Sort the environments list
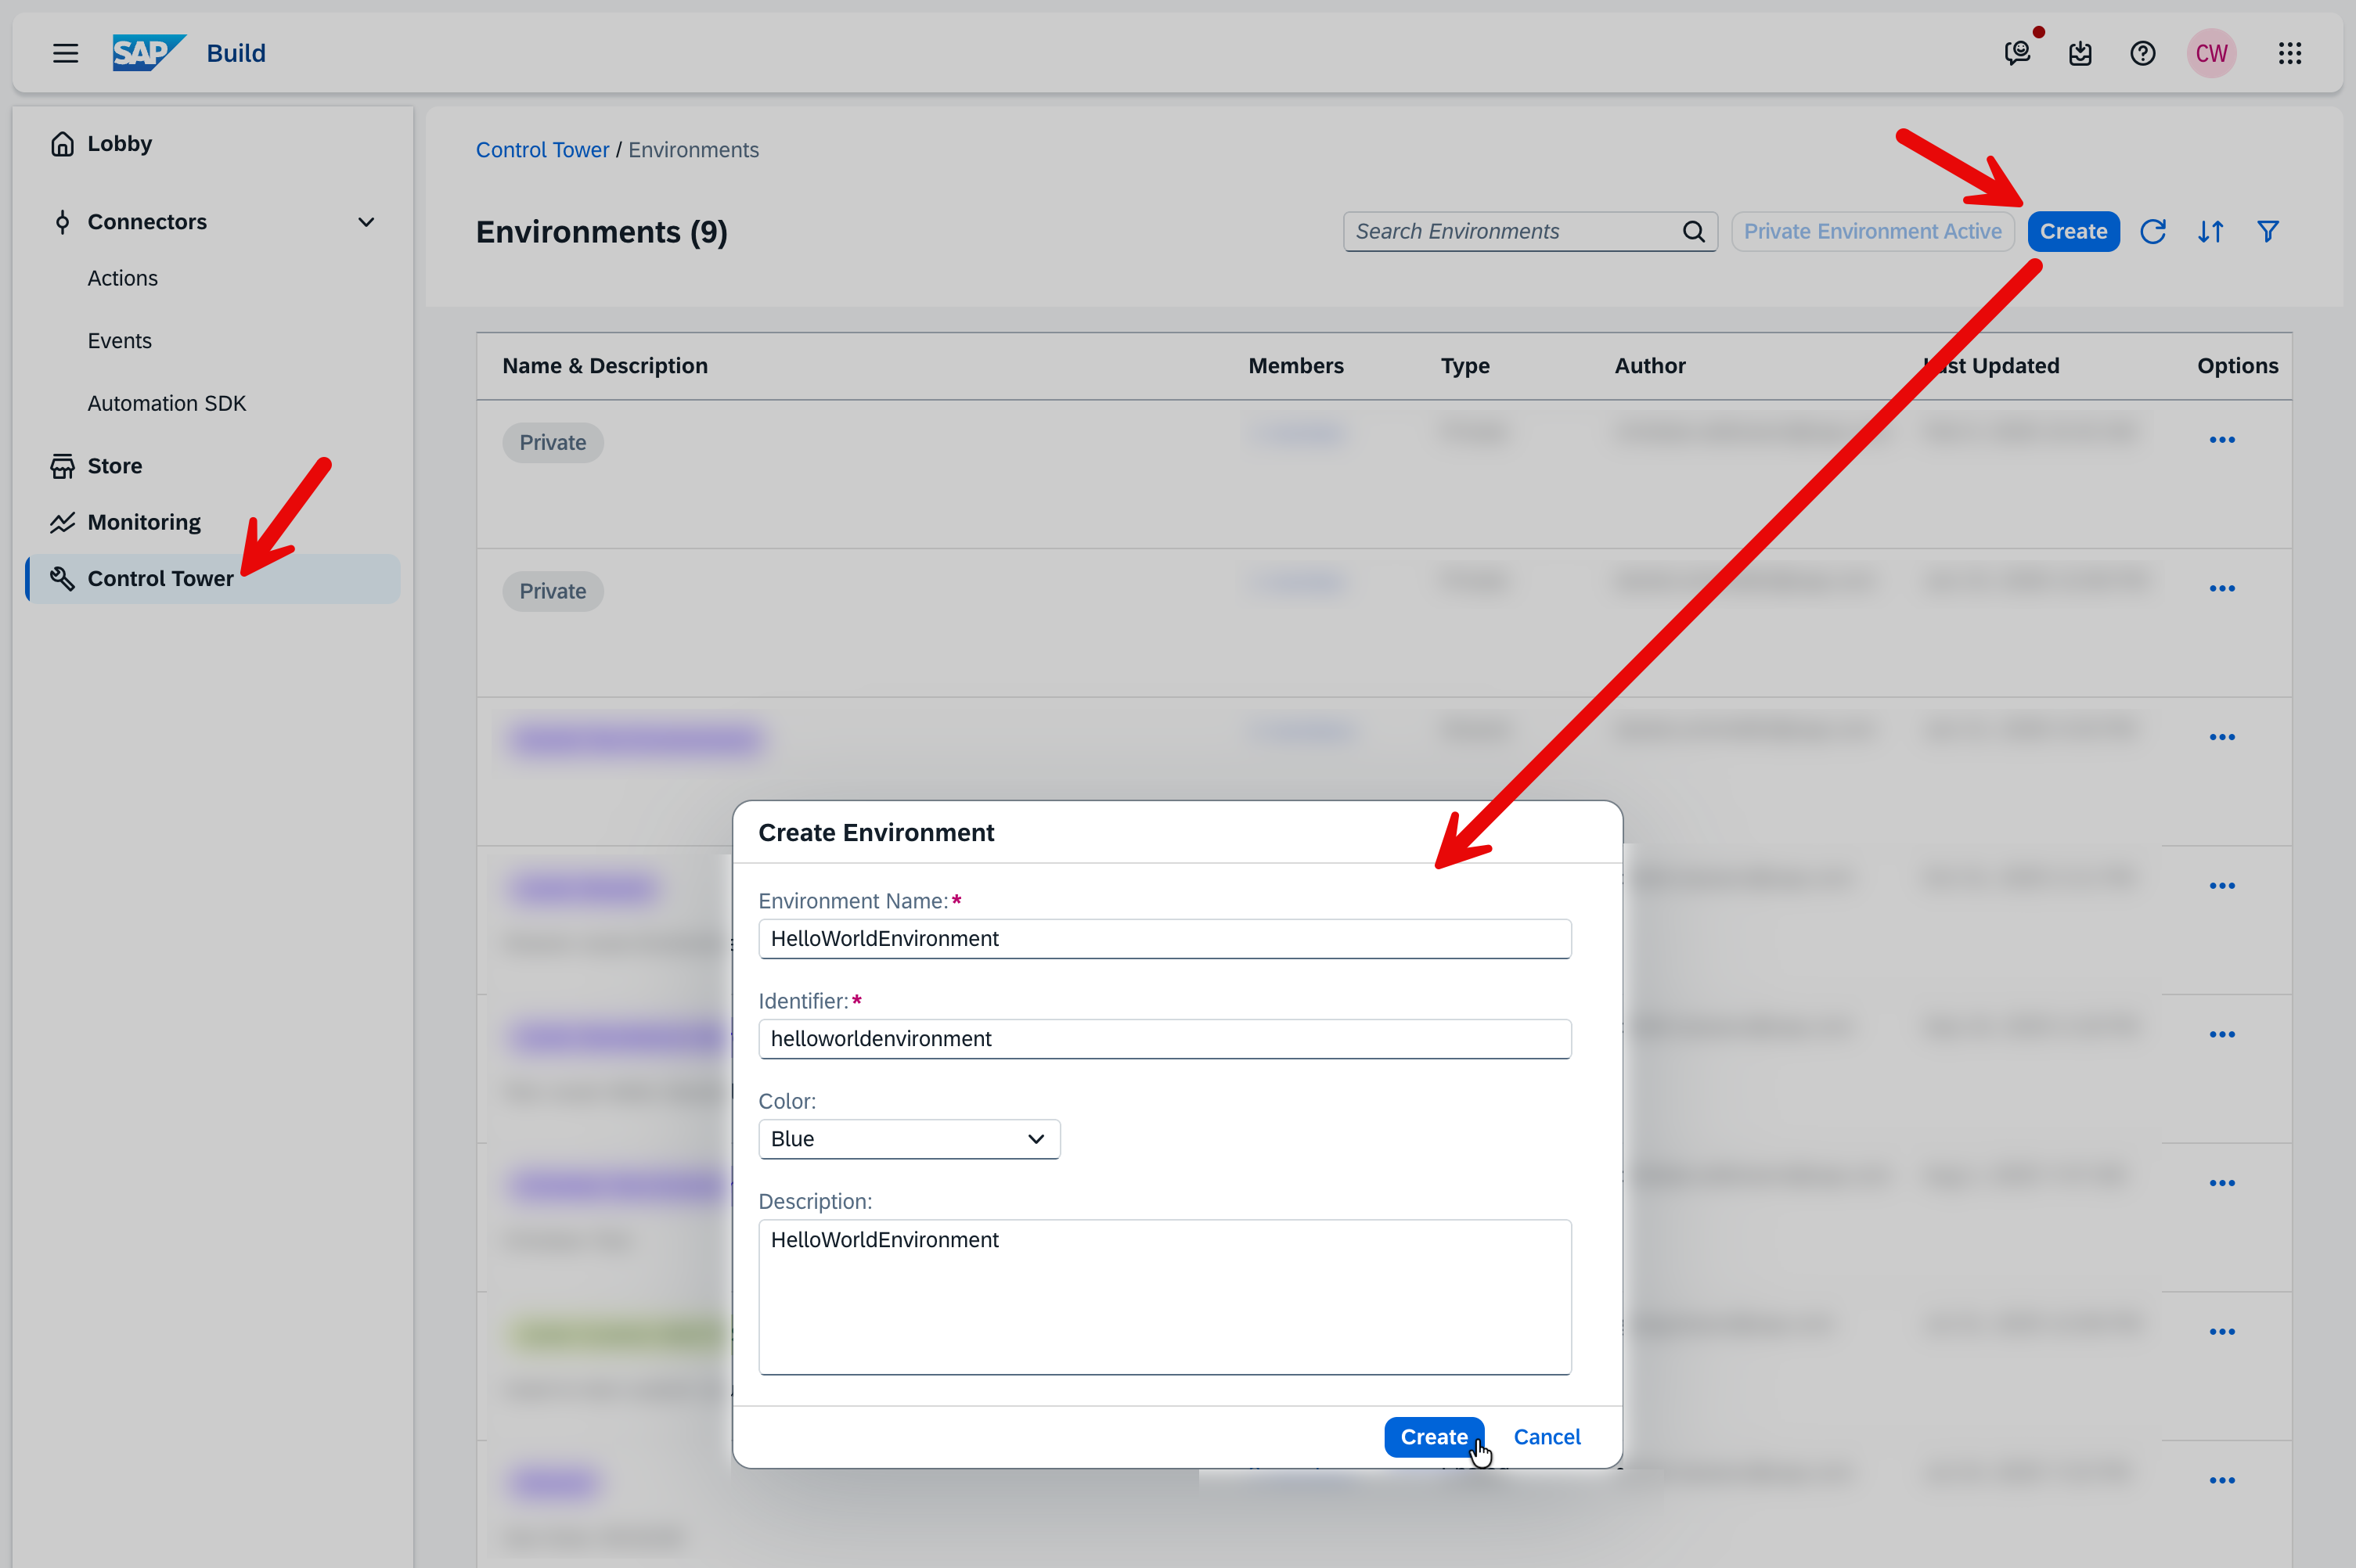 click(x=2210, y=232)
